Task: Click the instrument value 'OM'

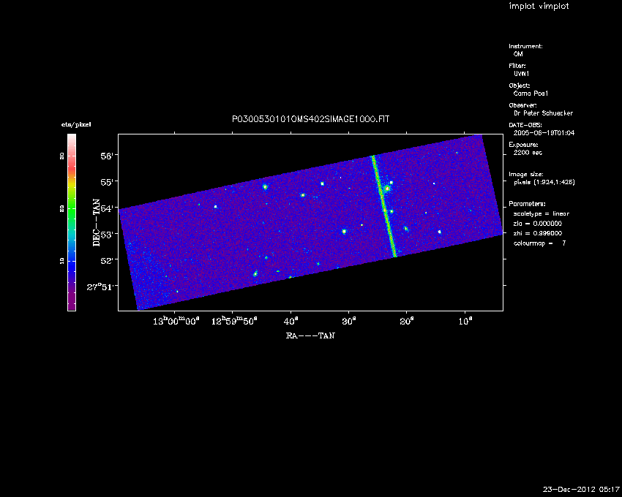Action: 518,54
